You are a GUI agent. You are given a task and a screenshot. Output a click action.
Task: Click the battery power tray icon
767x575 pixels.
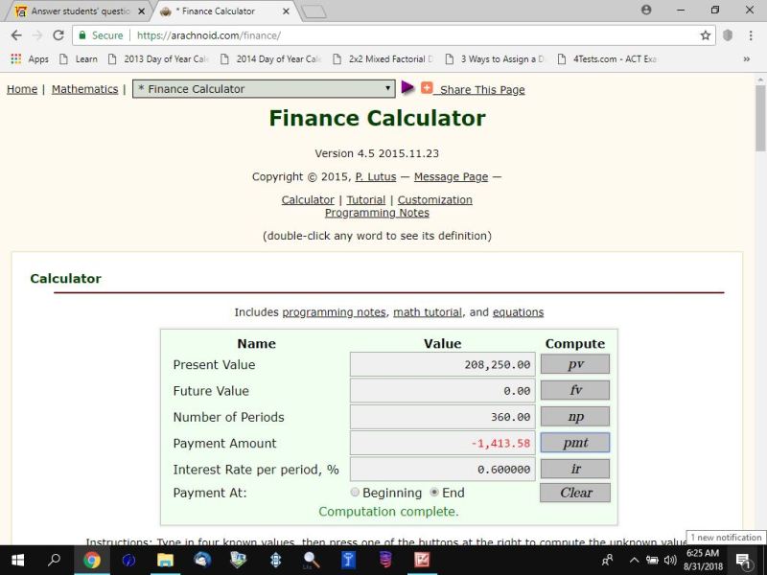(x=652, y=560)
